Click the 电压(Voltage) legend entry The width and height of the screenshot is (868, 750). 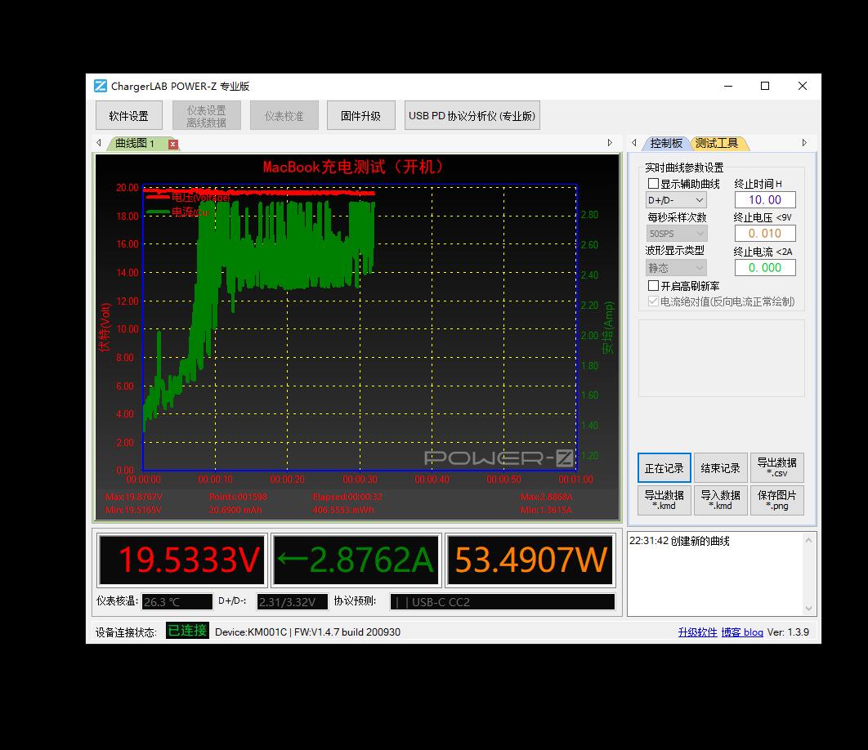pos(188,197)
